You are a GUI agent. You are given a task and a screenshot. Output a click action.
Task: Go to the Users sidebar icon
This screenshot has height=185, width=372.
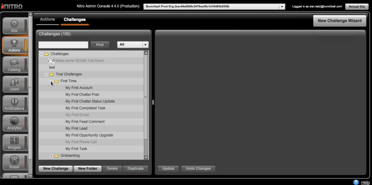(x=14, y=83)
